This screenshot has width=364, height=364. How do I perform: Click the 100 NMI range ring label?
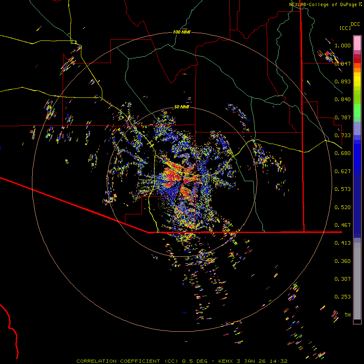182,32
